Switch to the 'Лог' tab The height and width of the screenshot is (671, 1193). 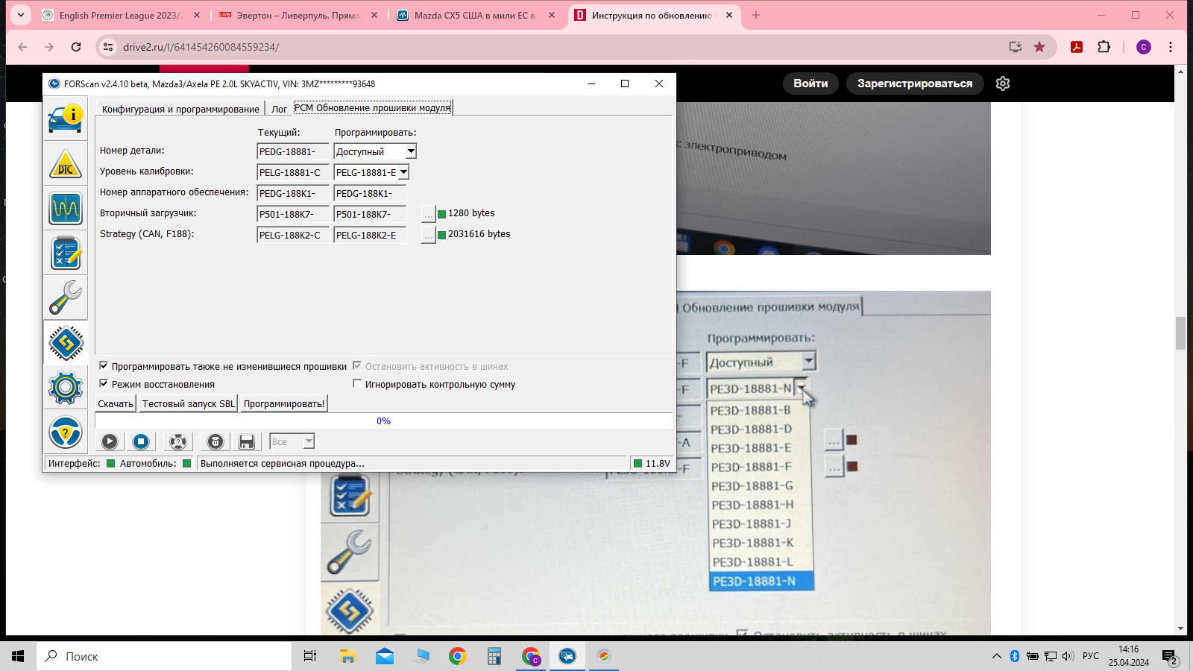pyautogui.click(x=279, y=109)
